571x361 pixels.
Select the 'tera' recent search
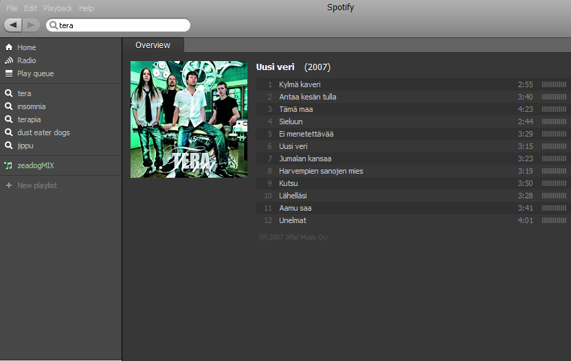(25, 93)
